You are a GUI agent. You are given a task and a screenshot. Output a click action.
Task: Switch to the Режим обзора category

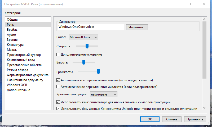pos(28,70)
